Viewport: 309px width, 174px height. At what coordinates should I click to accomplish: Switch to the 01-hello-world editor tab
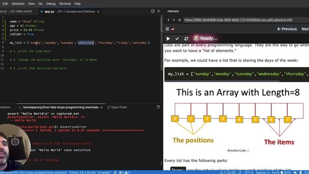pyautogui.click(x=16, y=11)
